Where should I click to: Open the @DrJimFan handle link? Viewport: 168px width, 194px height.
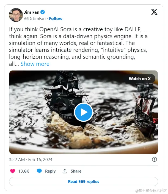point(35,19)
